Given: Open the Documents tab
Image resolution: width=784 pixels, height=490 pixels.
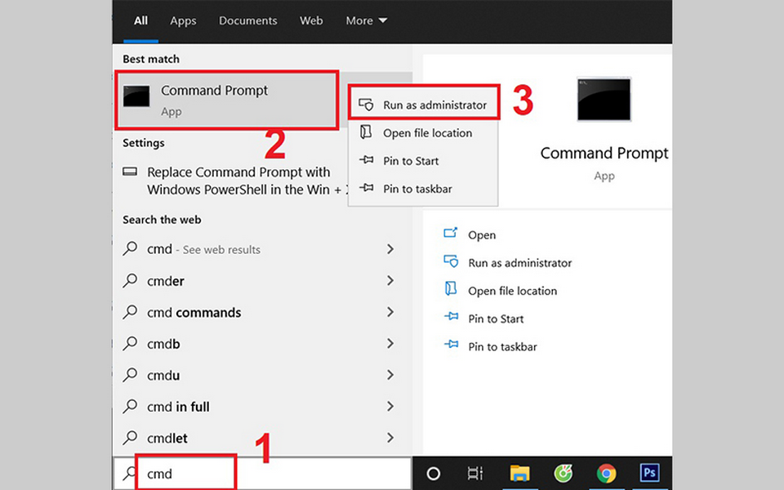Looking at the screenshot, I should (x=248, y=21).
